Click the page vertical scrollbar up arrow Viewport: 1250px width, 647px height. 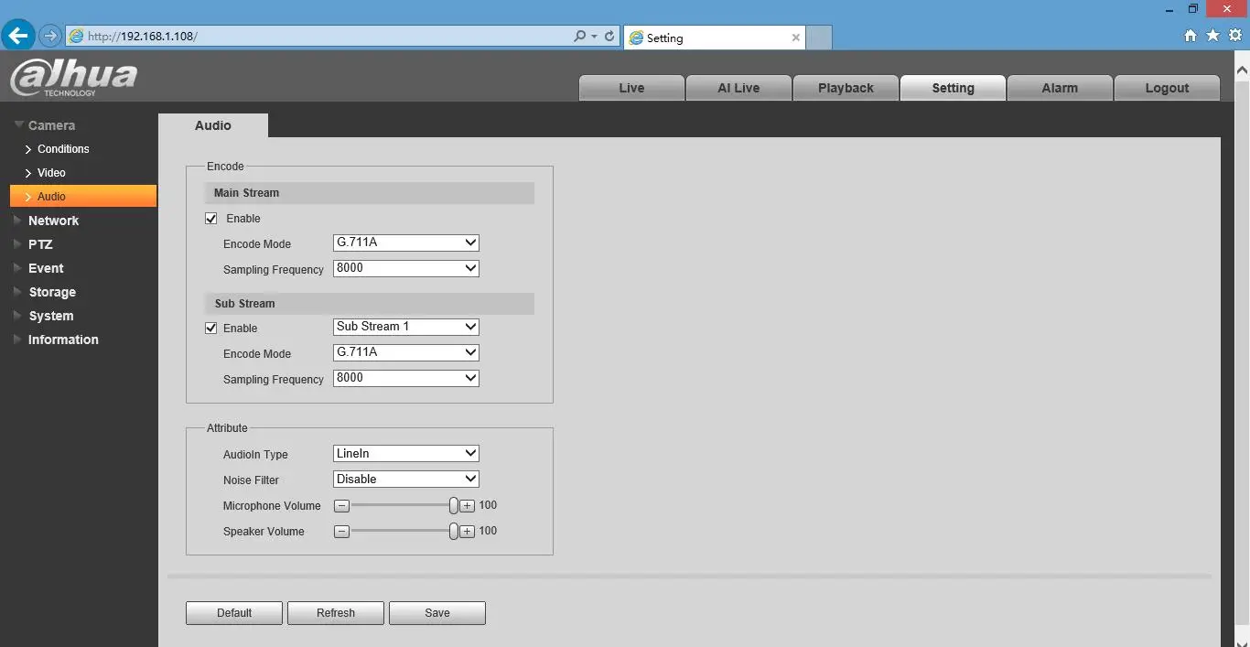(1242, 69)
